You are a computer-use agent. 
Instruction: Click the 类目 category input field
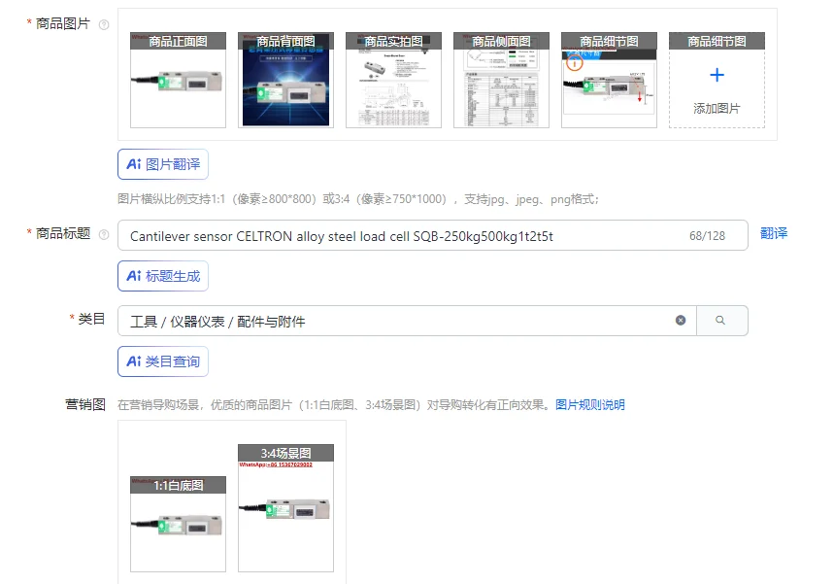[407, 321]
